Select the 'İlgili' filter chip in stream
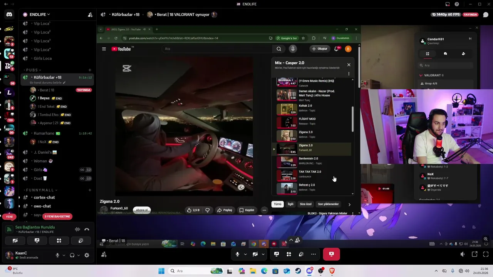Image resolution: width=493 pixels, height=277 pixels. pyautogui.click(x=290, y=204)
